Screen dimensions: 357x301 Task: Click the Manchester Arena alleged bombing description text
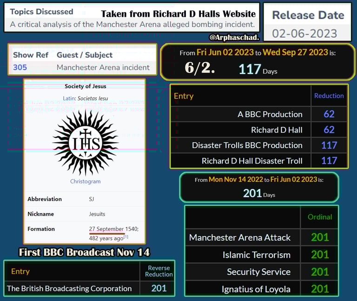point(132,24)
